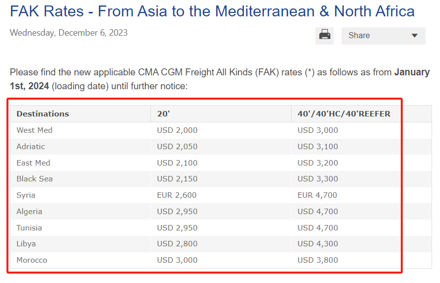Click the East Med table cell
Screen dimensions: 440x283
pyautogui.click(x=33, y=163)
